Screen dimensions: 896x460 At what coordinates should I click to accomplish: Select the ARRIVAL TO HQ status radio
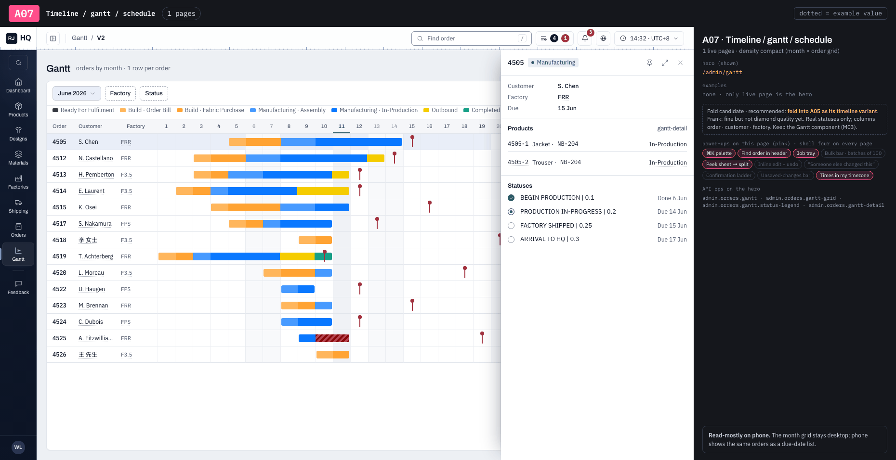coord(511,239)
